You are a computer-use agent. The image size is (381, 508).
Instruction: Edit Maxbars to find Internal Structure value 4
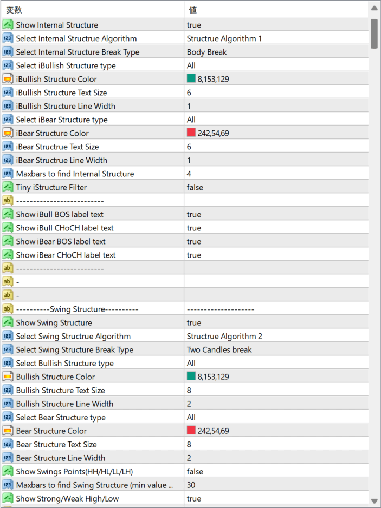[x=276, y=174]
